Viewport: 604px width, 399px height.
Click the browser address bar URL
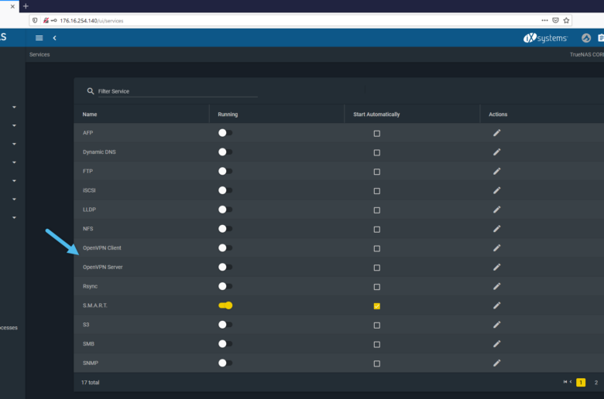tap(91, 21)
